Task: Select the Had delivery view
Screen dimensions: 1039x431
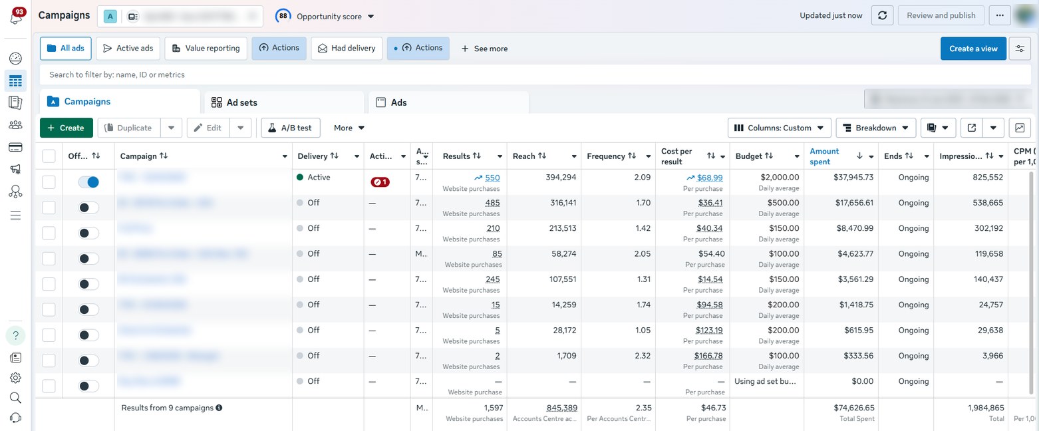Action: (347, 49)
